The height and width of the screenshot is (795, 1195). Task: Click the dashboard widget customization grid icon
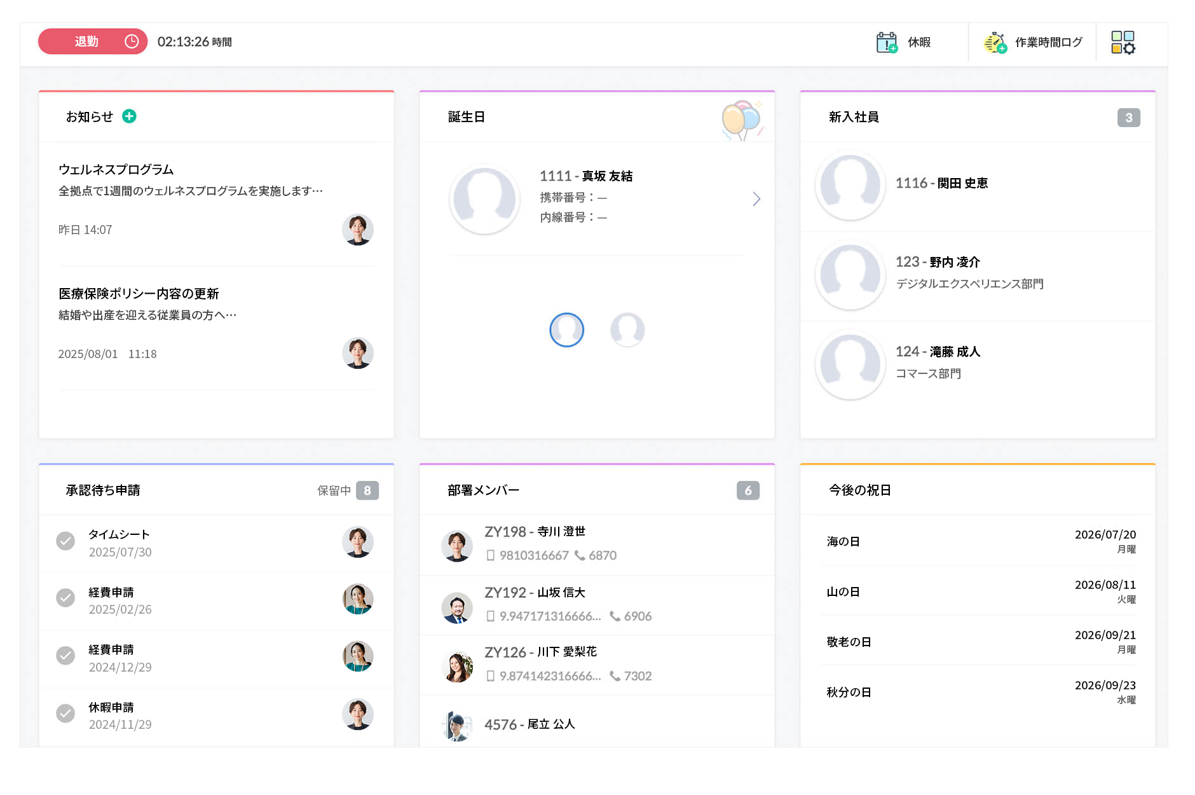coord(1122,42)
